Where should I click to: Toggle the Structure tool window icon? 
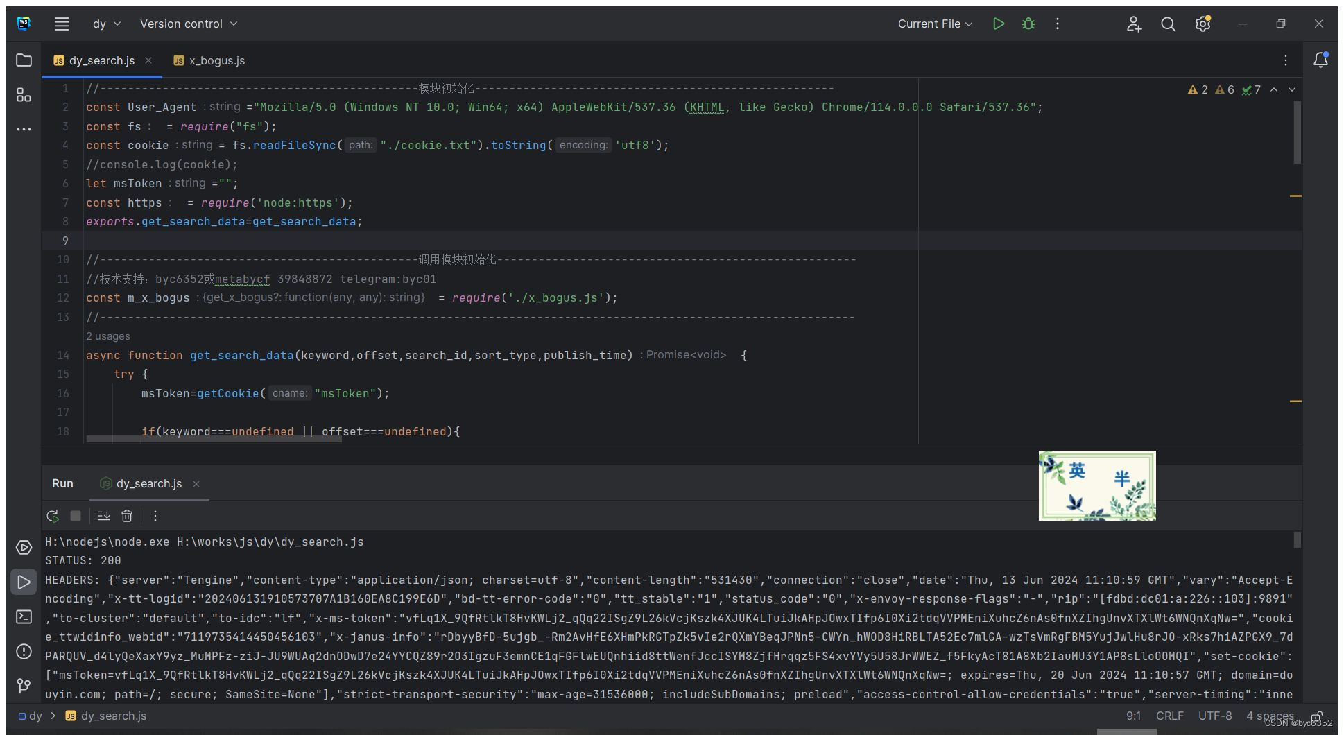pyautogui.click(x=24, y=94)
